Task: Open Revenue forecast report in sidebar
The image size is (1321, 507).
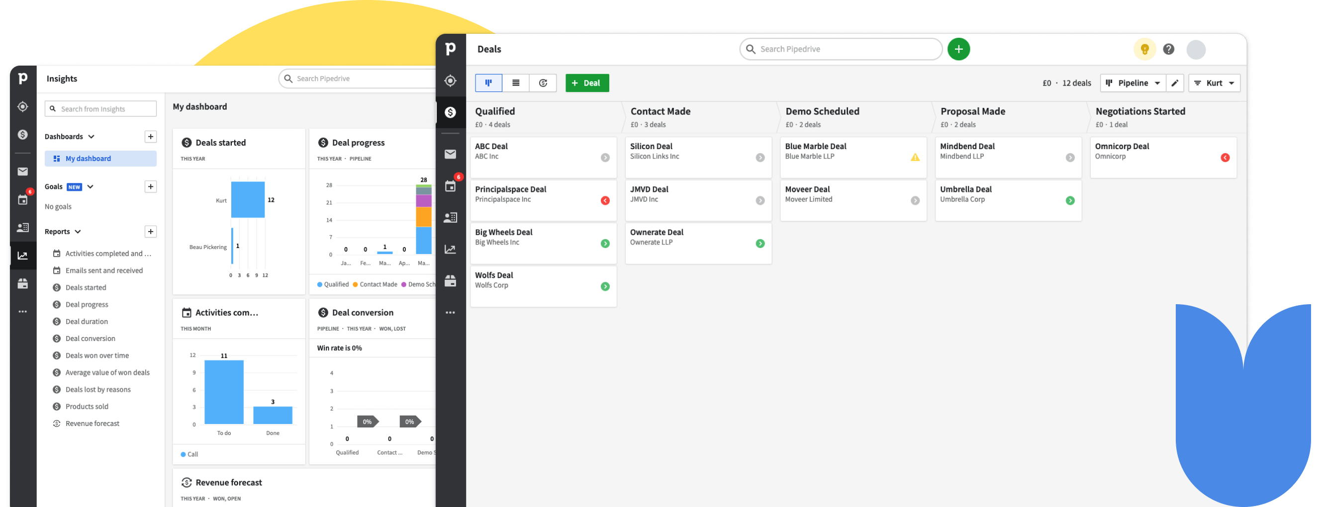Action: coord(86,423)
